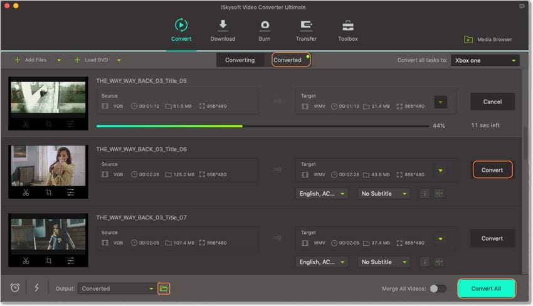Expand the Load DVD dropdown arrow
Image resolution: width=533 pixels, height=306 pixels.
point(119,60)
